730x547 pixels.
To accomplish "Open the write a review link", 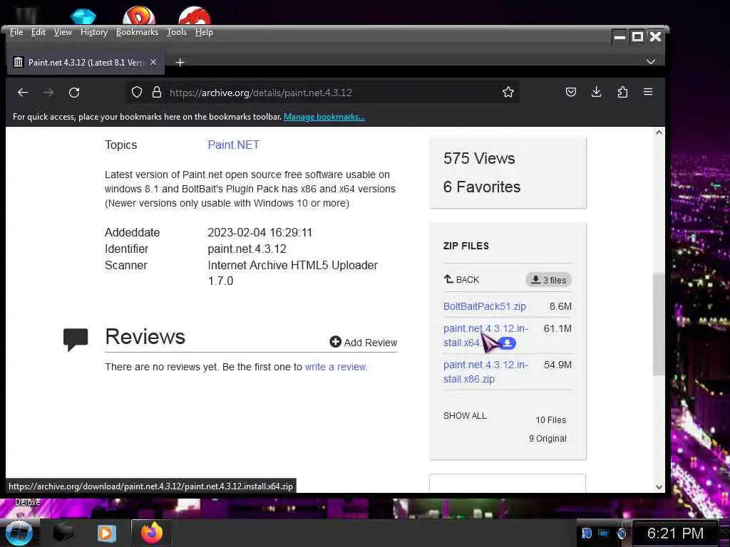I will [x=336, y=367].
